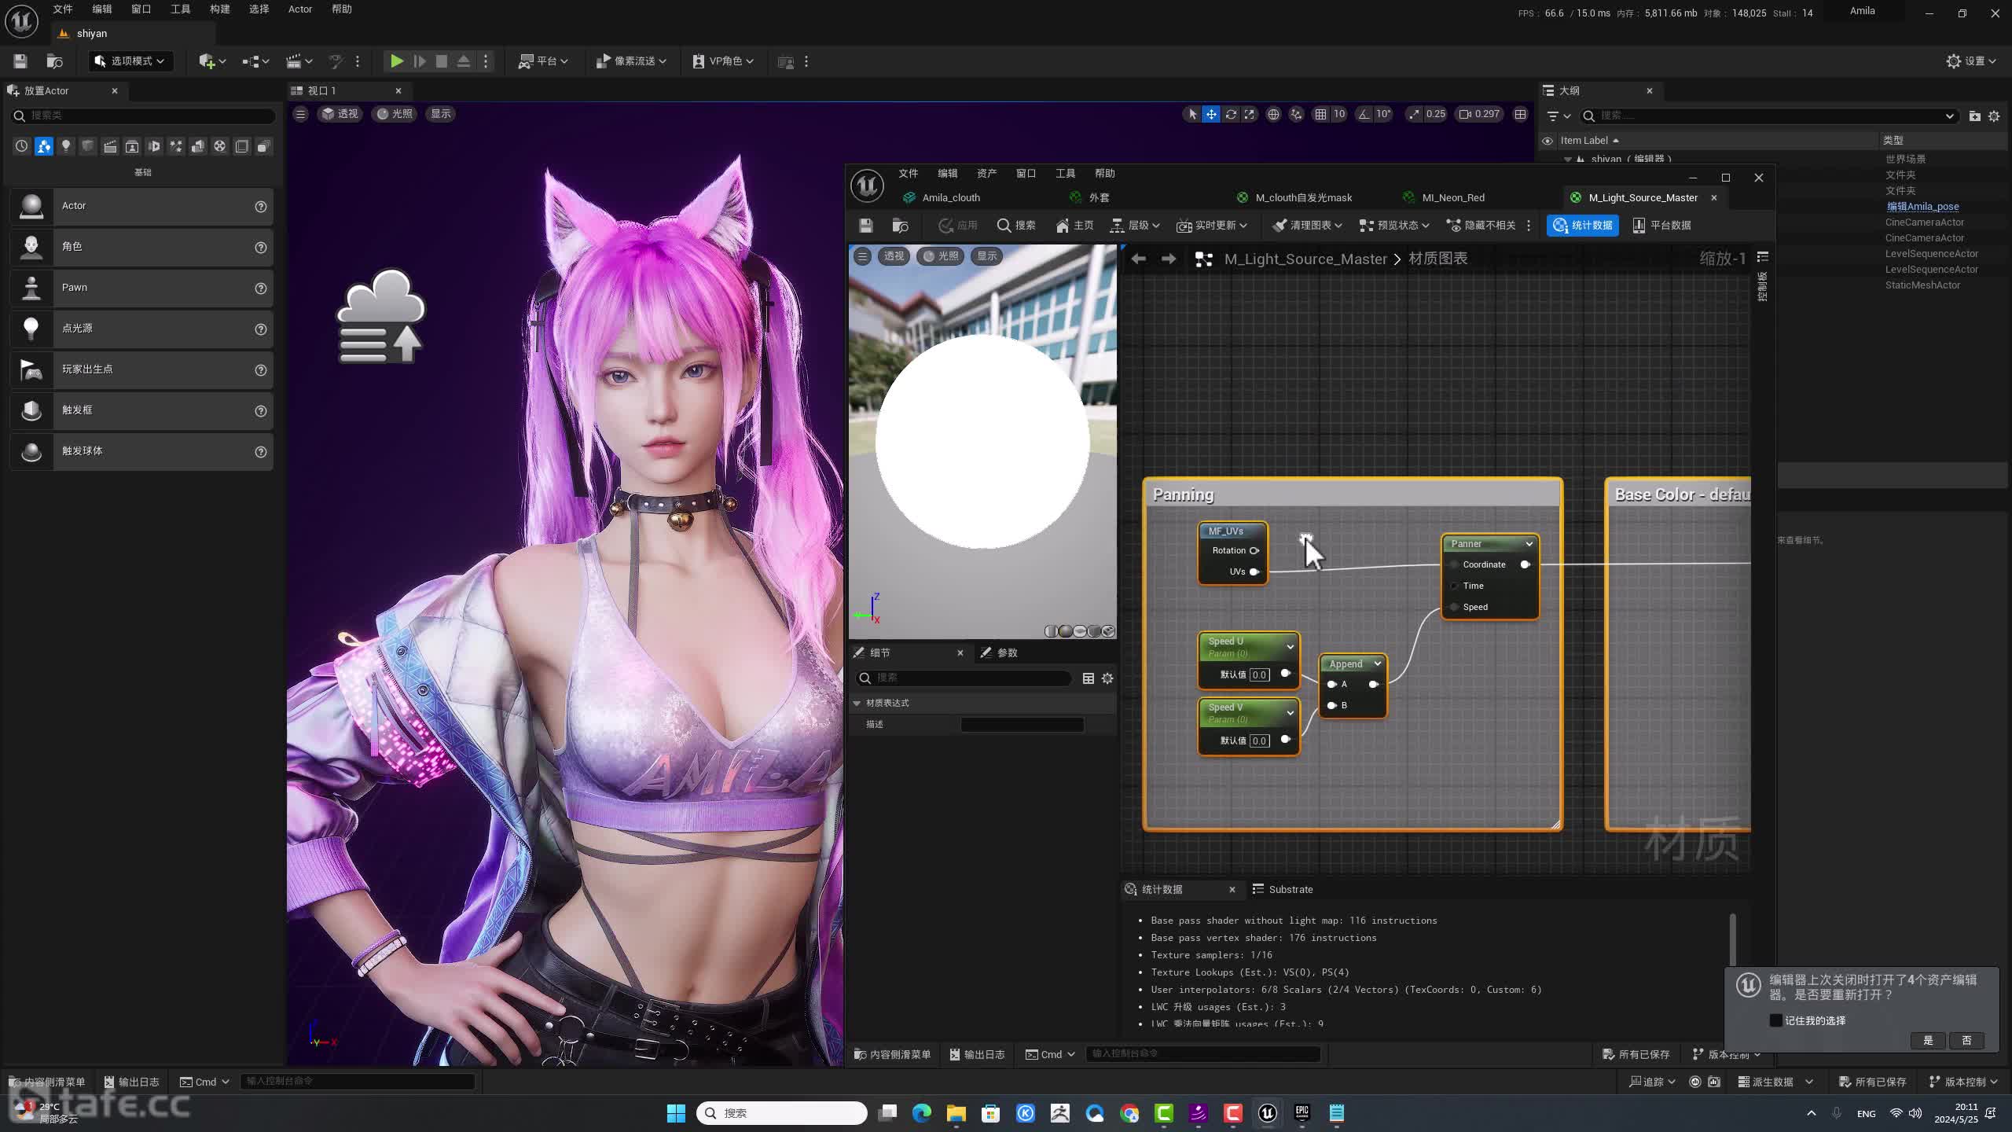
Task: Switch to the M_clouth自发光mask tab
Action: tap(1303, 197)
